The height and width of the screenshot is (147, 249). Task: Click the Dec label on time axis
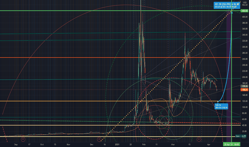click(x=92, y=144)
